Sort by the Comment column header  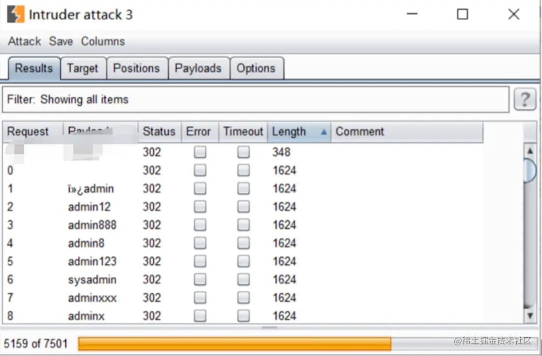point(407,132)
